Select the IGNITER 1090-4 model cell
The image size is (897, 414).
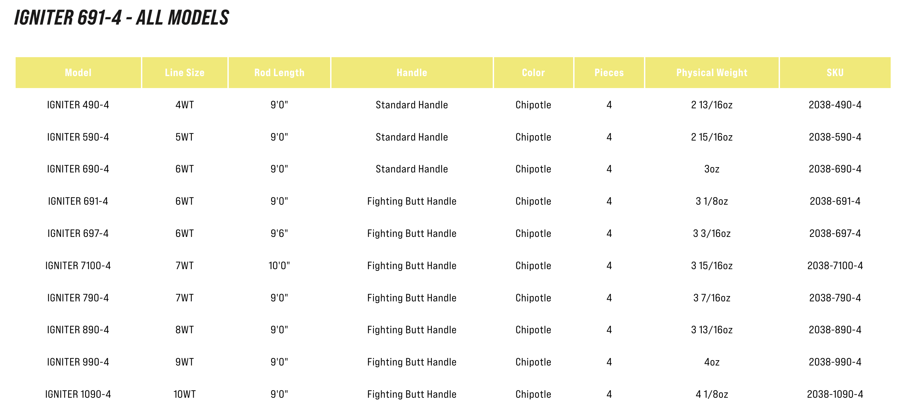coord(78,394)
